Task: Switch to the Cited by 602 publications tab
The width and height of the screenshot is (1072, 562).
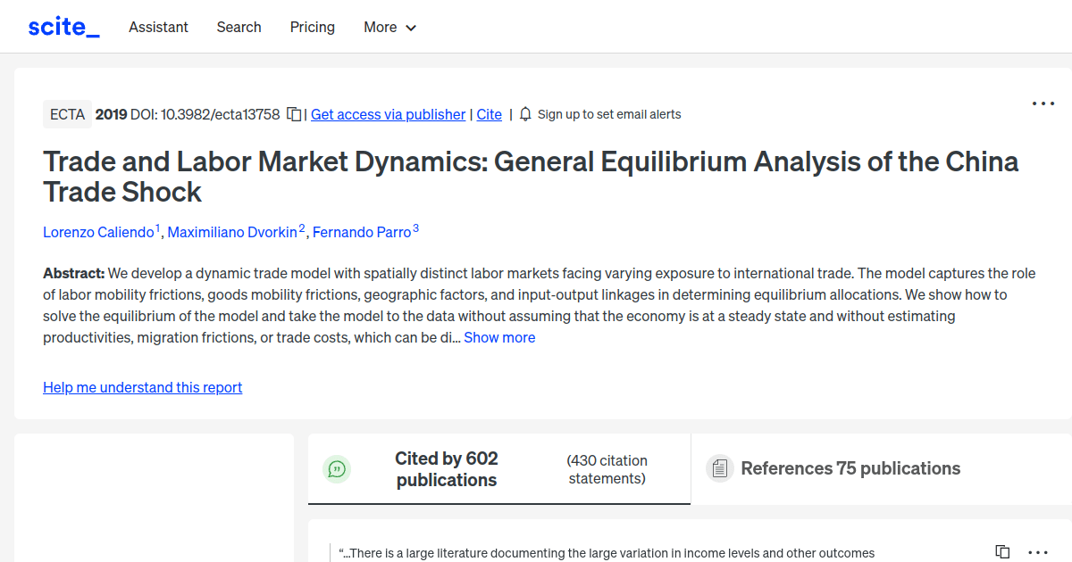Action: pyautogui.click(x=447, y=468)
